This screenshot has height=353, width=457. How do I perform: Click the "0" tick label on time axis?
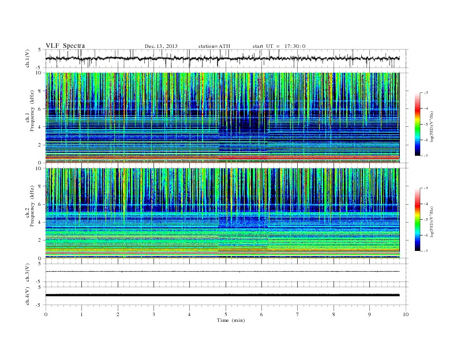(x=46, y=314)
